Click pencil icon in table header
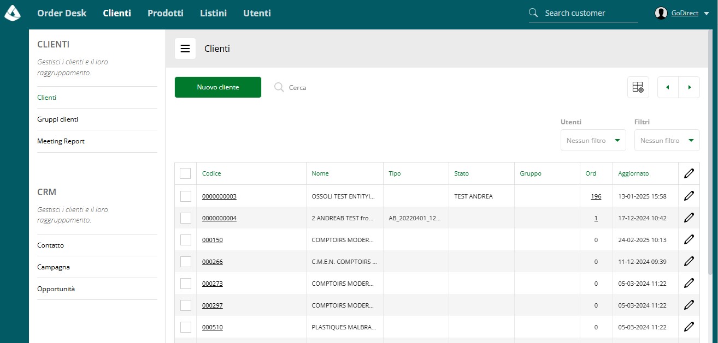The image size is (718, 343). [688, 173]
